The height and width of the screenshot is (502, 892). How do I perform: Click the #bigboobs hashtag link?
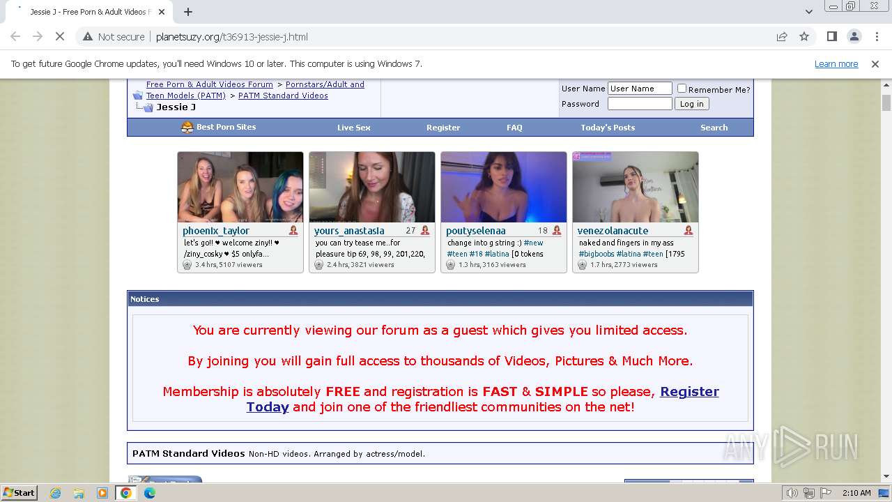click(x=596, y=254)
